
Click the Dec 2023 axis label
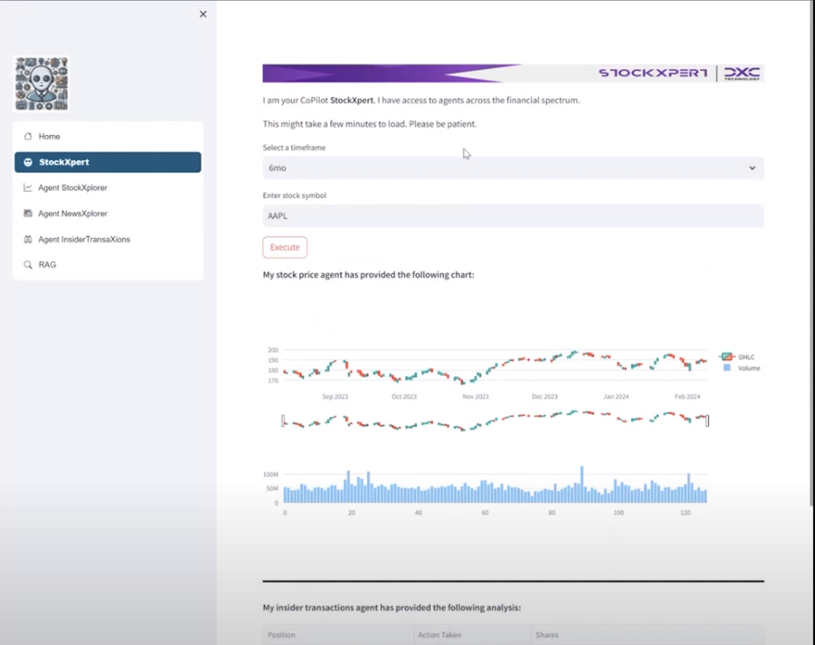click(545, 397)
